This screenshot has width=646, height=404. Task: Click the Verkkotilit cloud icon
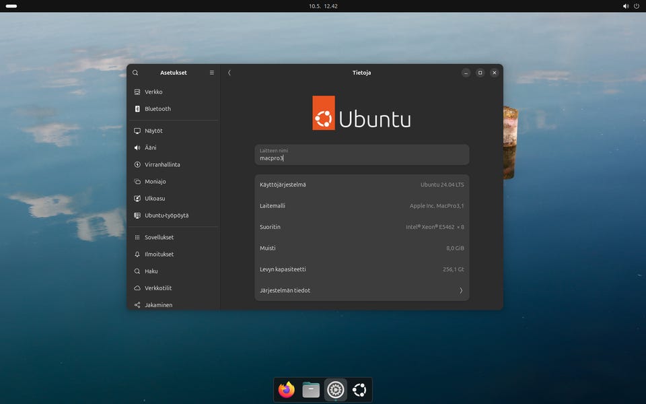pyautogui.click(x=137, y=288)
